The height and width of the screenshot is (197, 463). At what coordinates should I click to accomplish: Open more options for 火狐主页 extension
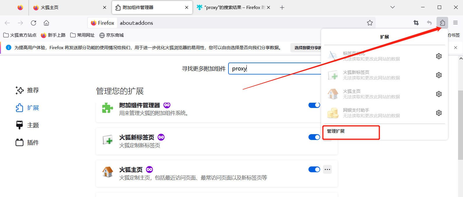(x=327, y=169)
